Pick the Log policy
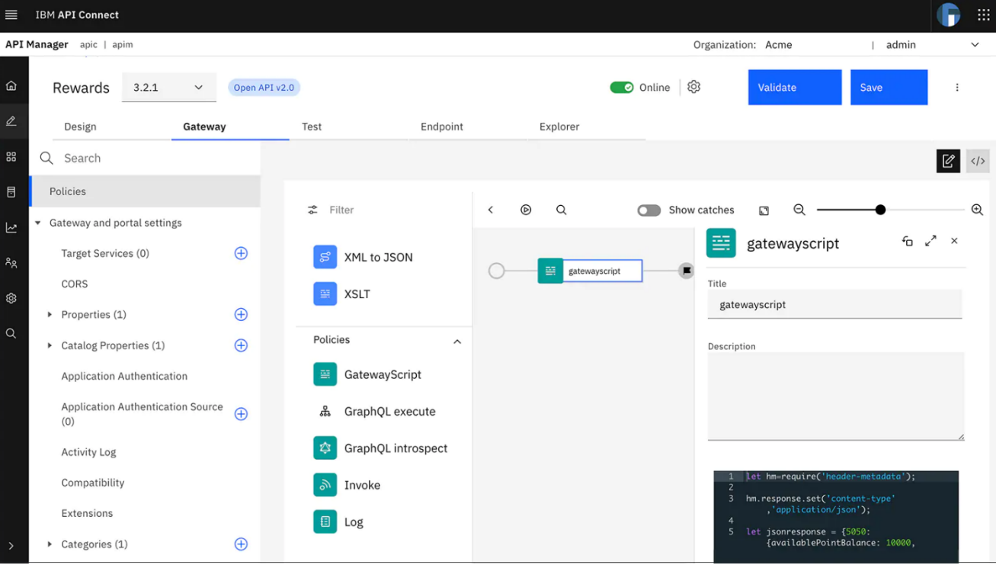This screenshot has width=996, height=565. pyautogui.click(x=338, y=522)
